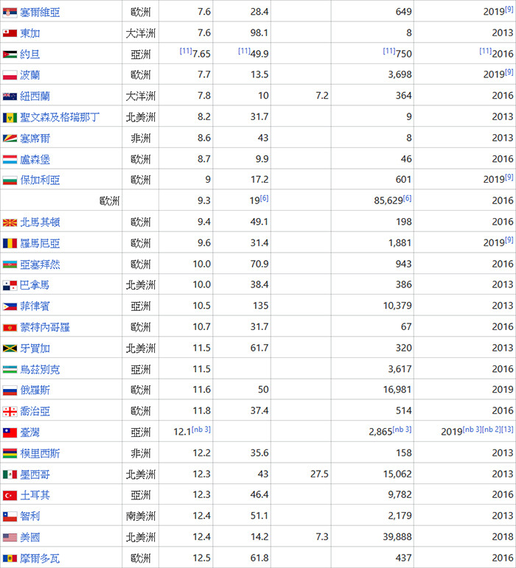Open footnote [nb 3] beside Taiwan's 12.1

click(201, 429)
